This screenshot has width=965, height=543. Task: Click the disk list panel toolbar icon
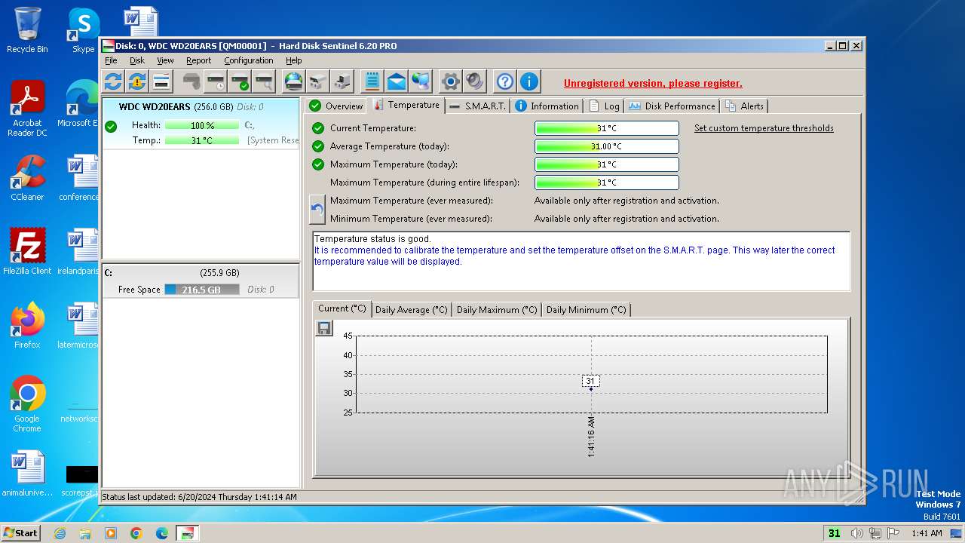(x=161, y=81)
